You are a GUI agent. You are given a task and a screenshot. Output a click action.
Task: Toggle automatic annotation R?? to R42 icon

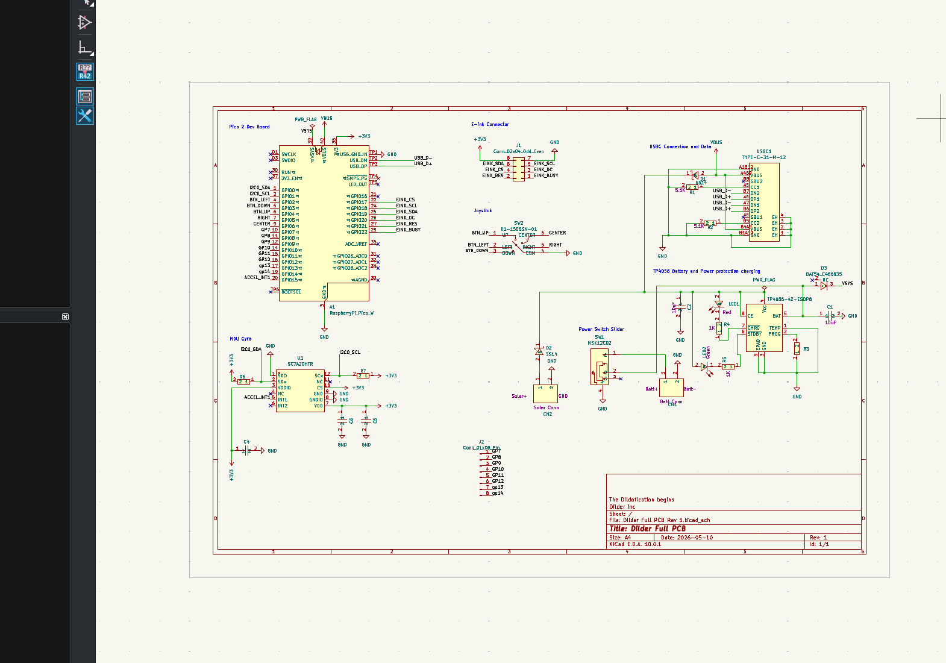84,72
